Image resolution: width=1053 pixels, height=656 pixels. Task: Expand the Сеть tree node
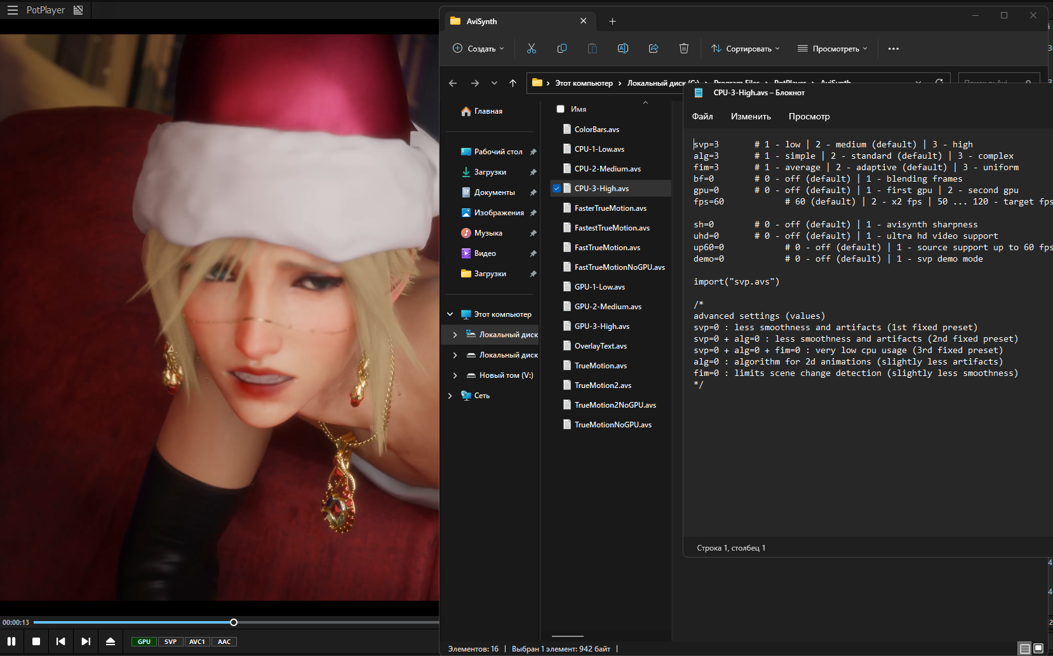point(450,396)
